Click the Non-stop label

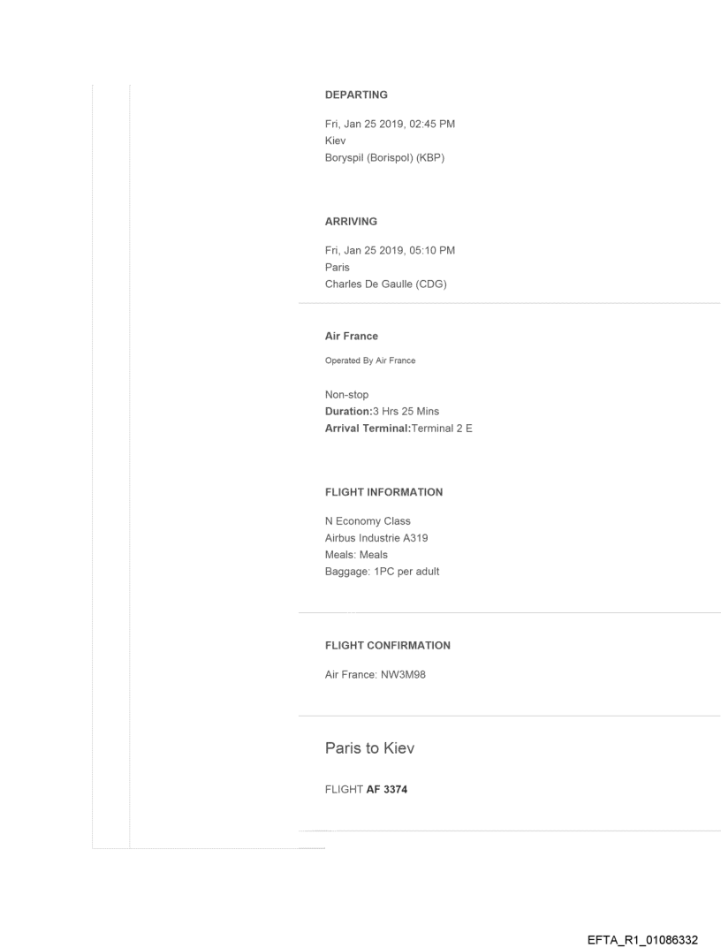click(x=347, y=396)
